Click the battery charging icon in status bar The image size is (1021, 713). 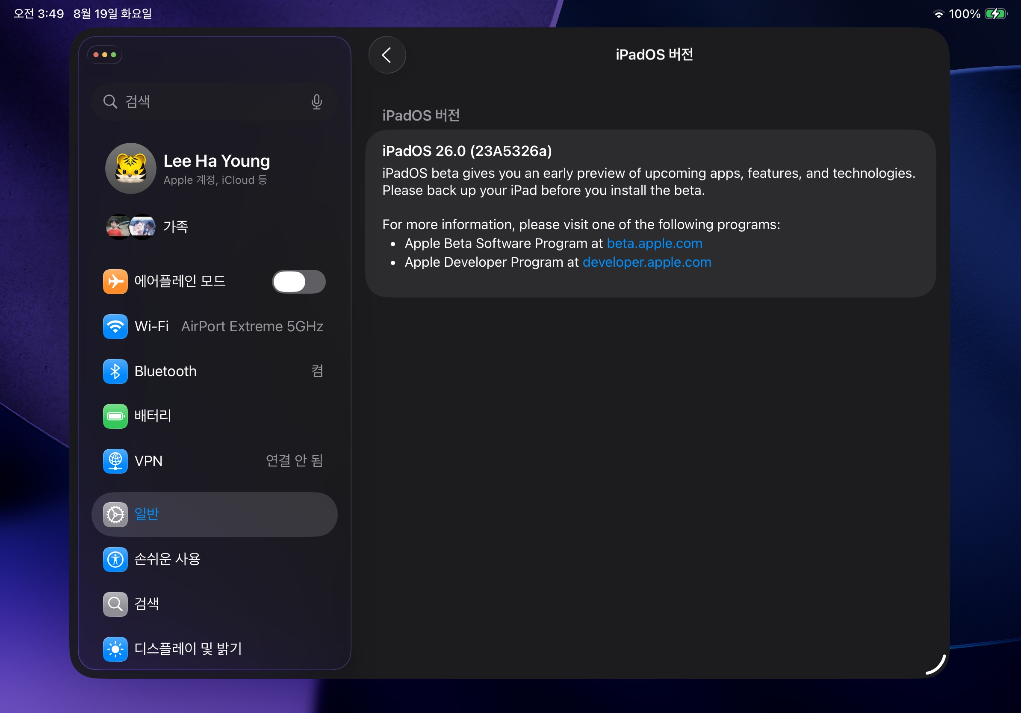tap(997, 14)
